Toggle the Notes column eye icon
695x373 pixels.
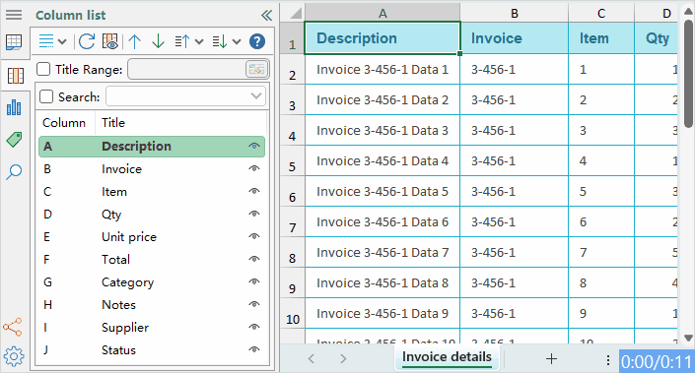254,304
